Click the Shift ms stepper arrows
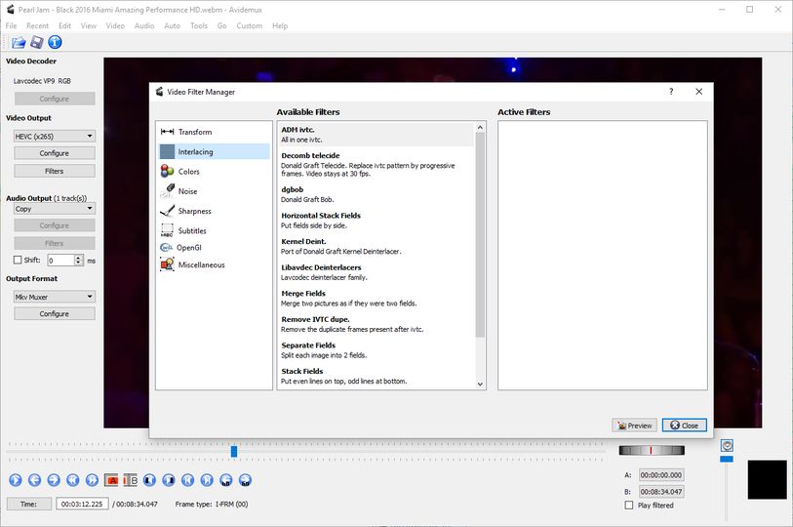This screenshot has width=793, height=527. tap(78, 261)
